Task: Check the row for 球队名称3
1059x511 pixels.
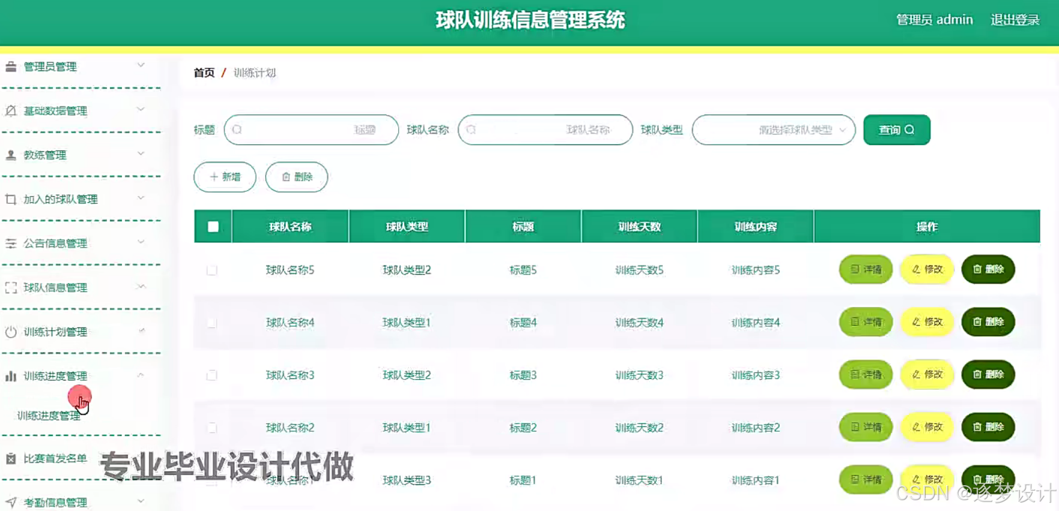Action: pos(212,375)
